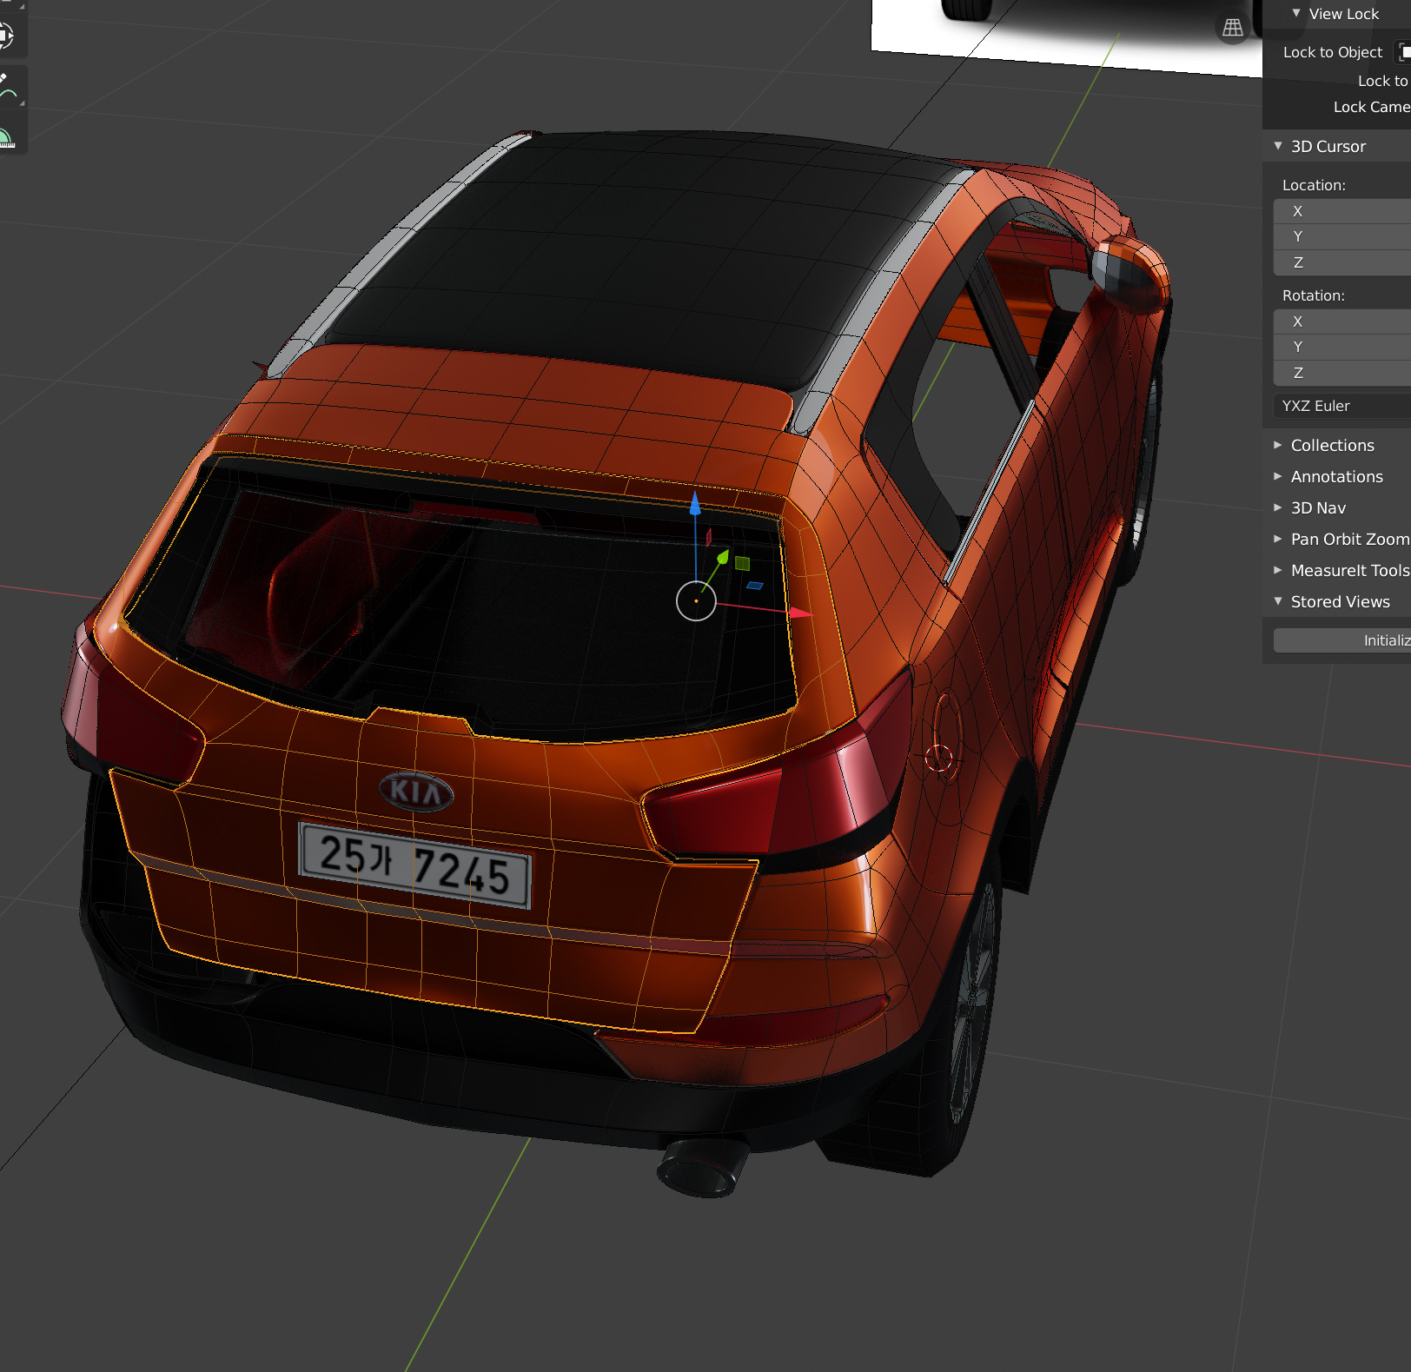Click the Rotation Y field

(x=1342, y=347)
